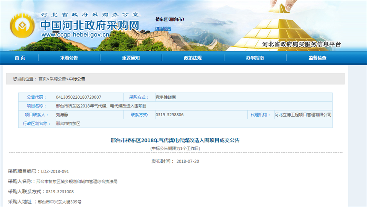This screenshot has height=207, width=367.
Task: Select the contact person 刘海静
Action: pos(62,115)
